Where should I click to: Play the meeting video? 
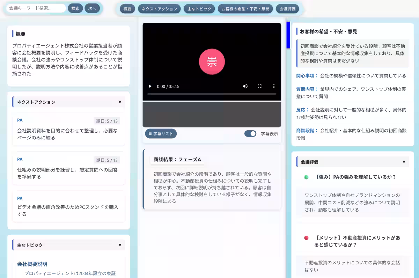150,86
